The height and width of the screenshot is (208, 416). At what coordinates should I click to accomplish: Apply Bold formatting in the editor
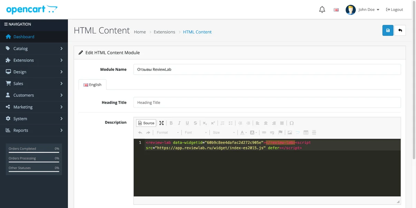coord(171,123)
